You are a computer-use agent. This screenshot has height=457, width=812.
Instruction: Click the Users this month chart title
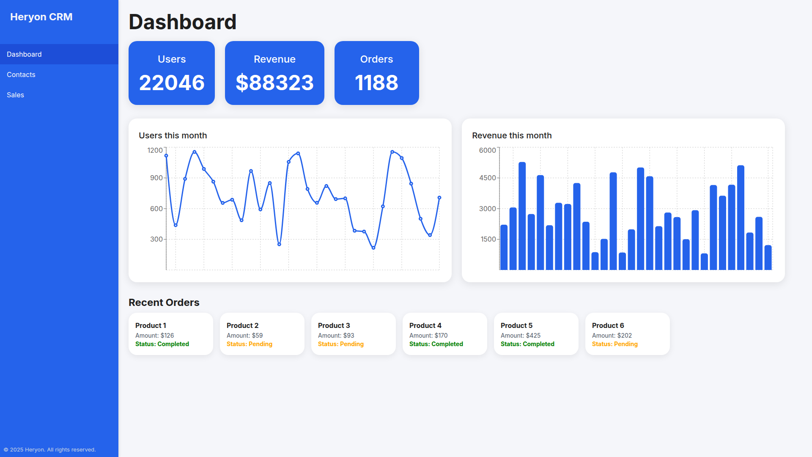(173, 135)
